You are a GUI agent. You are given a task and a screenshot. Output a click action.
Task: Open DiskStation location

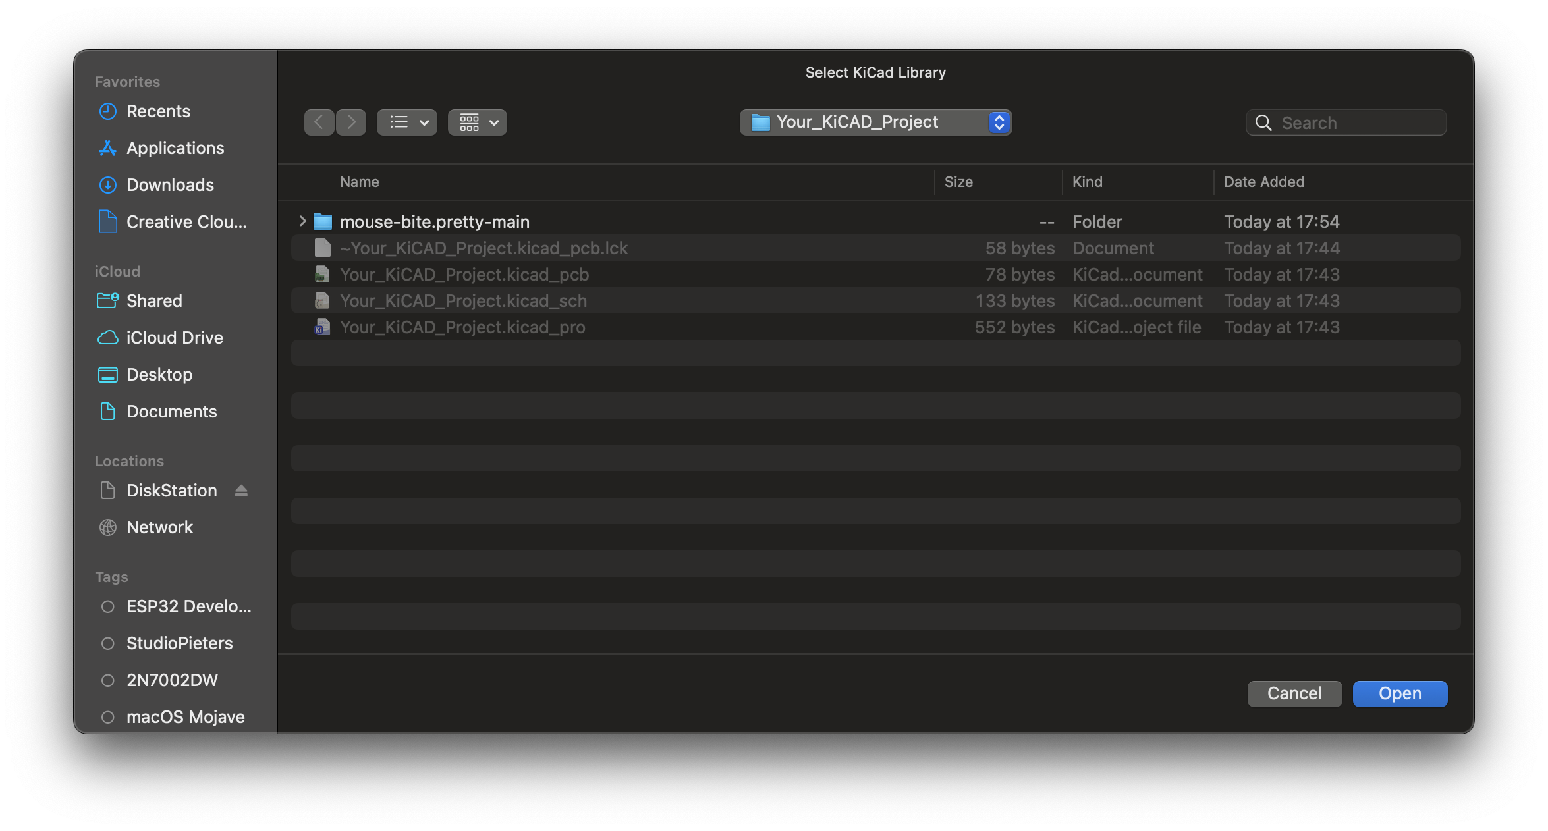[x=171, y=491]
